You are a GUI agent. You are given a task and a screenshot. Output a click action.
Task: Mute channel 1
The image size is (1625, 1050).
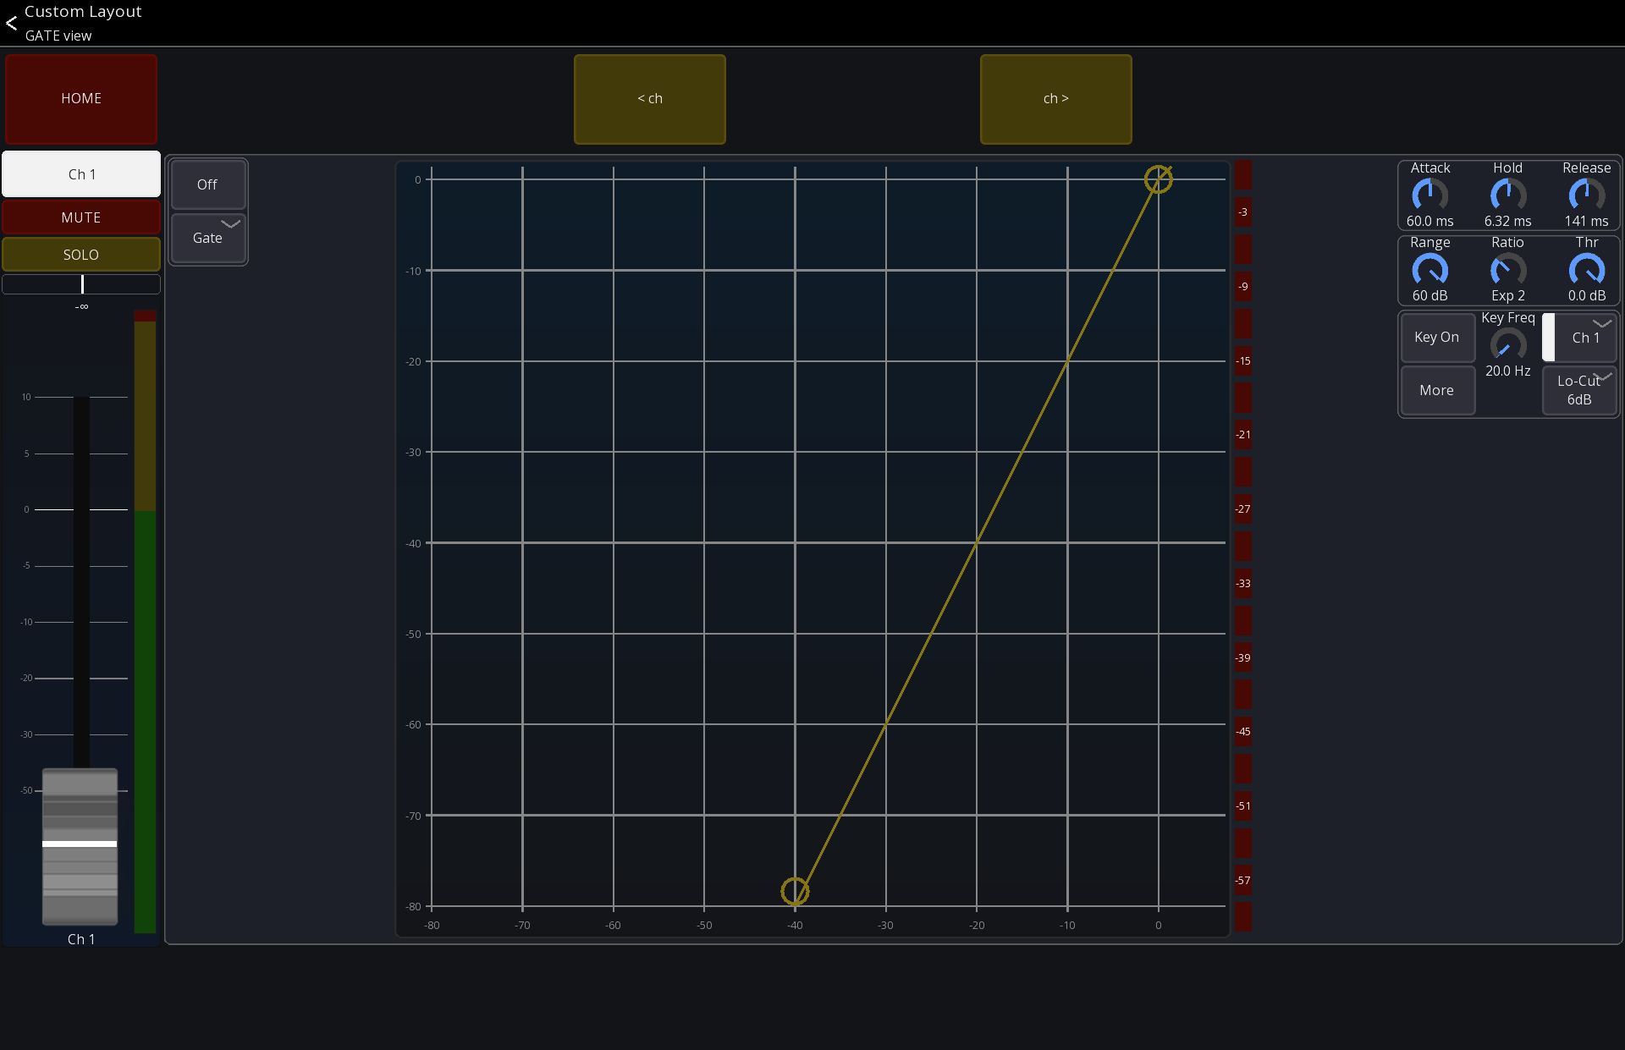click(81, 217)
